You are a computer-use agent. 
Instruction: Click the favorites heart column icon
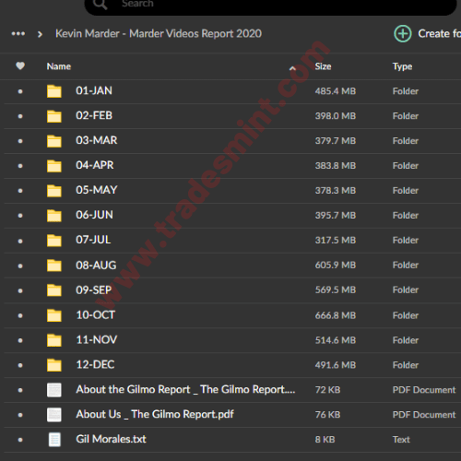[x=20, y=65]
